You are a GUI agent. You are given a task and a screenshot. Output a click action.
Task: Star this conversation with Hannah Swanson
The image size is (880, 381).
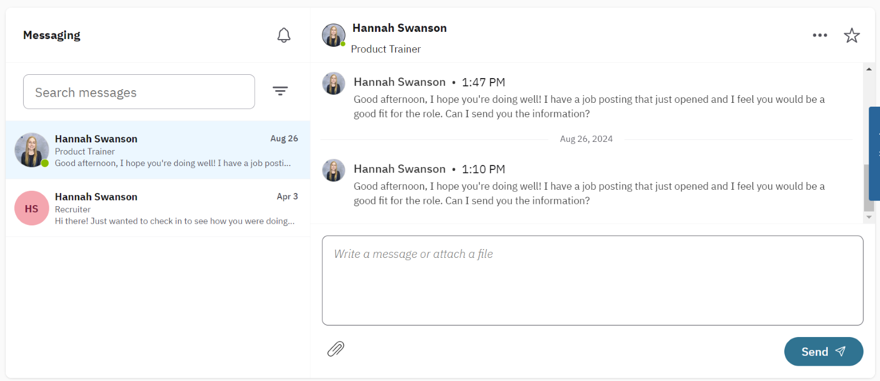tap(851, 35)
